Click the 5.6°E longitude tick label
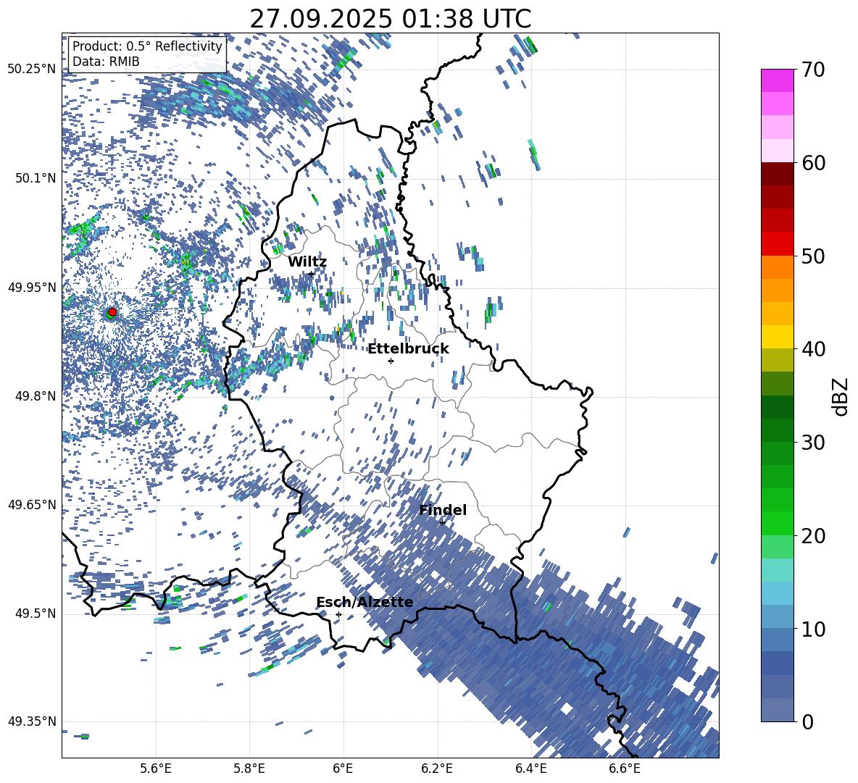The height and width of the screenshot is (783, 858). point(156,769)
